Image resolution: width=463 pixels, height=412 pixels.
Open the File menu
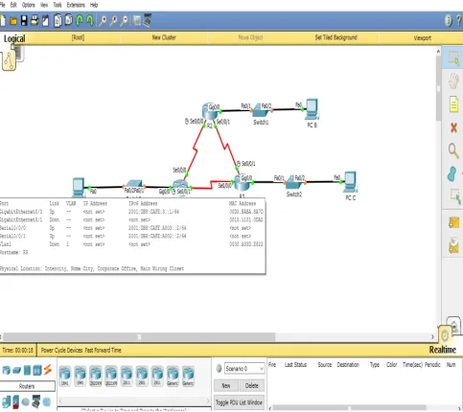pos(2,5)
